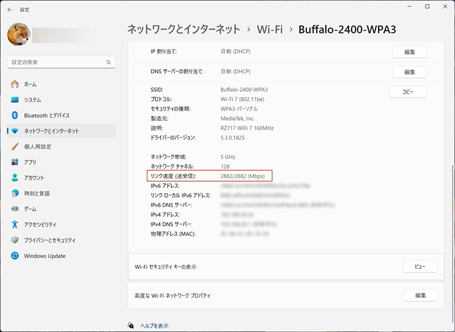Click the search magnifier icon

click(109, 62)
